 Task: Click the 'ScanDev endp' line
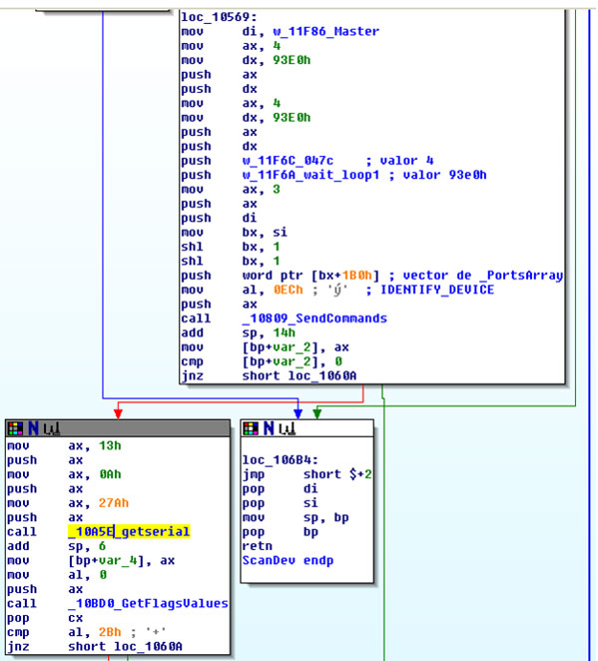point(288,561)
